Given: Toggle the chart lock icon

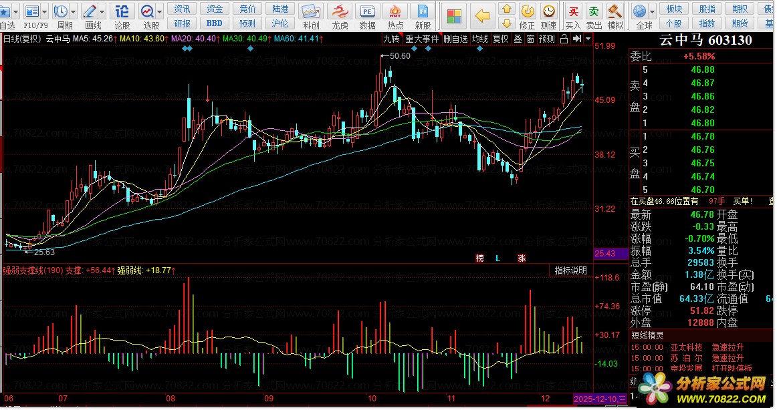Looking at the screenshot, I should pyautogui.click(x=564, y=39).
